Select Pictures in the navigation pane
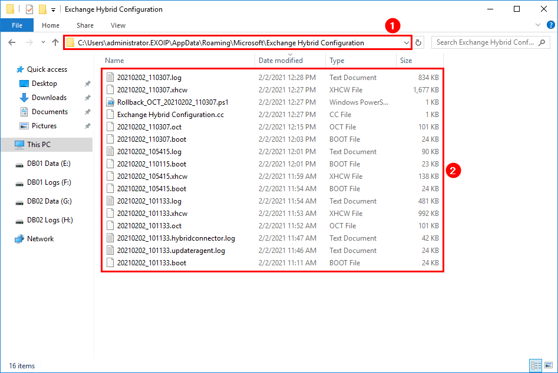 (44, 126)
